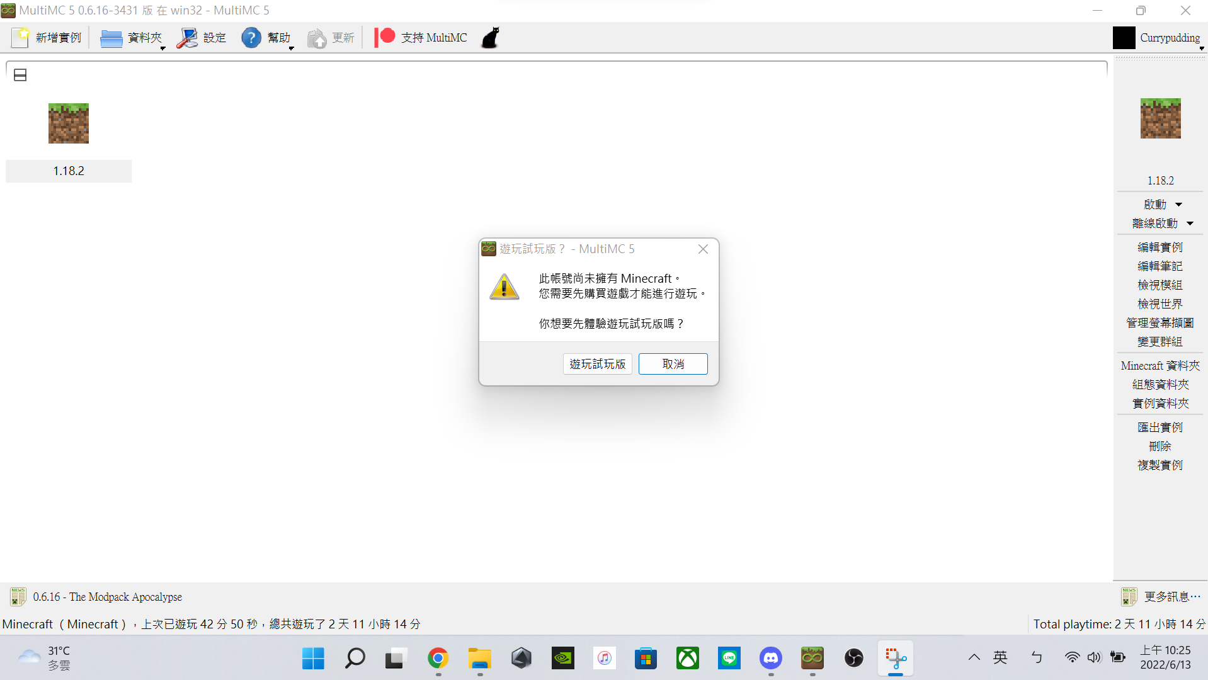Click 刪除 delete instance
Viewport: 1208px width, 680px height.
pos(1160,446)
